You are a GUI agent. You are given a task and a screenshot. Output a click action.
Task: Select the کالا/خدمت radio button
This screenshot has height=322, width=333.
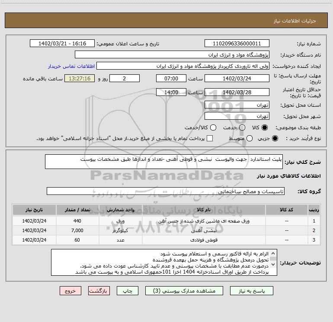tap(213, 128)
